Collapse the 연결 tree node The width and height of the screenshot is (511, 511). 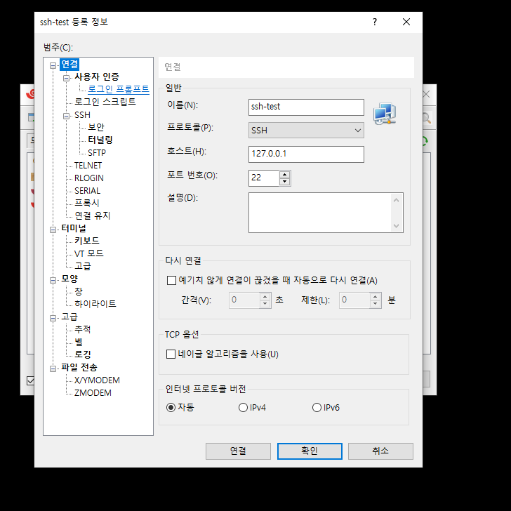point(53,65)
